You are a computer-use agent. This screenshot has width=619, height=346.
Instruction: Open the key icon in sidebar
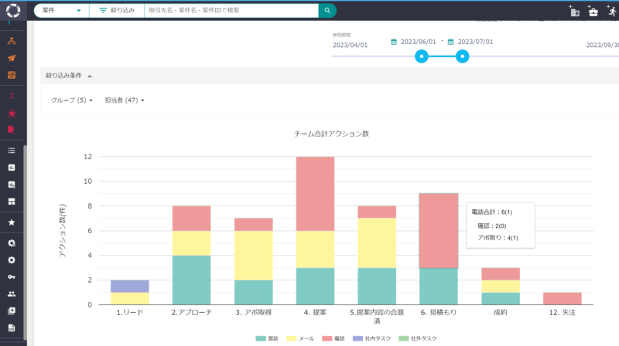tap(12, 277)
